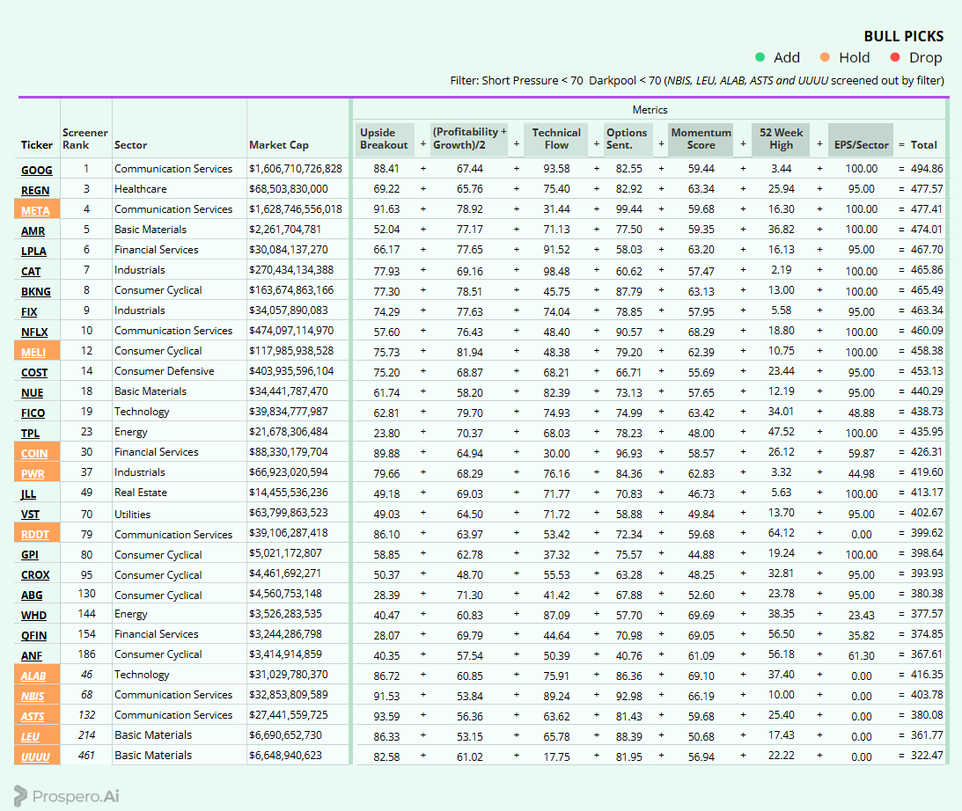Open the FICO ticker link
Screen dimensions: 962x811
tap(33, 413)
